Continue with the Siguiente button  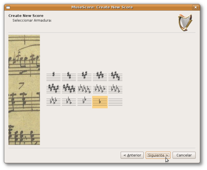158,155
